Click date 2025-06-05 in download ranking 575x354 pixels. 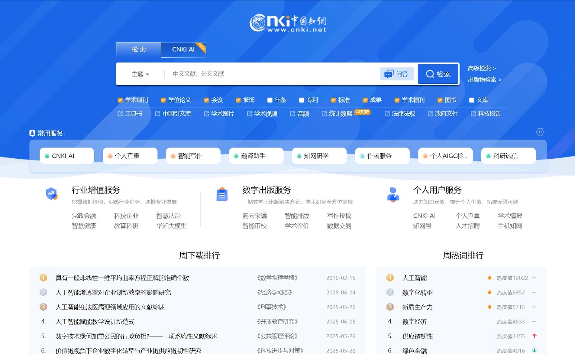(x=341, y=322)
